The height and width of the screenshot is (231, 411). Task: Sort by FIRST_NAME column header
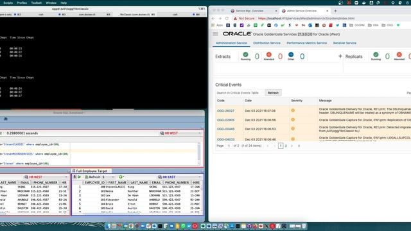[117, 182]
